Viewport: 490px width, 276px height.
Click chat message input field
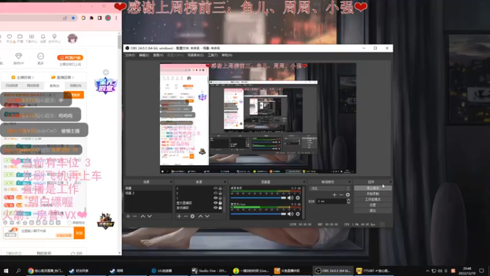(47, 233)
